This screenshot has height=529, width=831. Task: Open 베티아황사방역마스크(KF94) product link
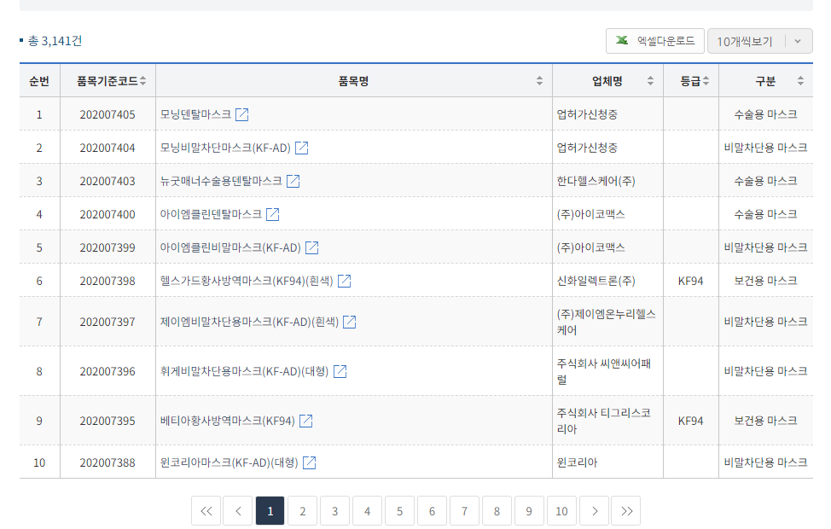point(227,421)
